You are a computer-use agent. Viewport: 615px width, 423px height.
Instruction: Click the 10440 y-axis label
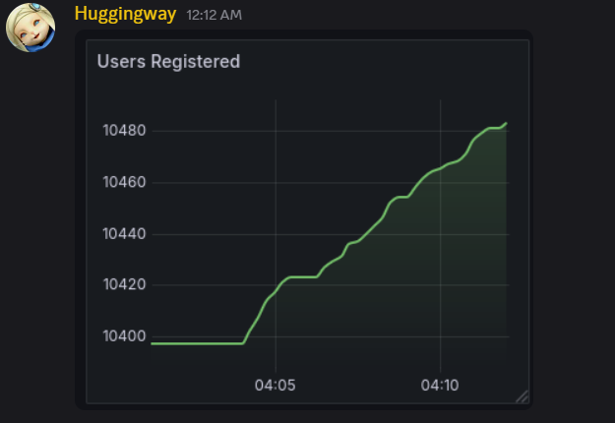124,234
